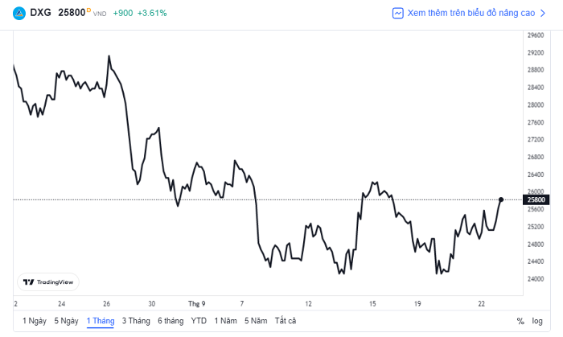Show the YTD range
The height and width of the screenshot is (337, 563).
click(x=199, y=321)
